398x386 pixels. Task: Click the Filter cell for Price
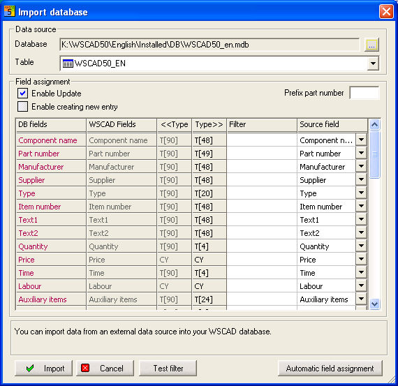tap(262, 260)
